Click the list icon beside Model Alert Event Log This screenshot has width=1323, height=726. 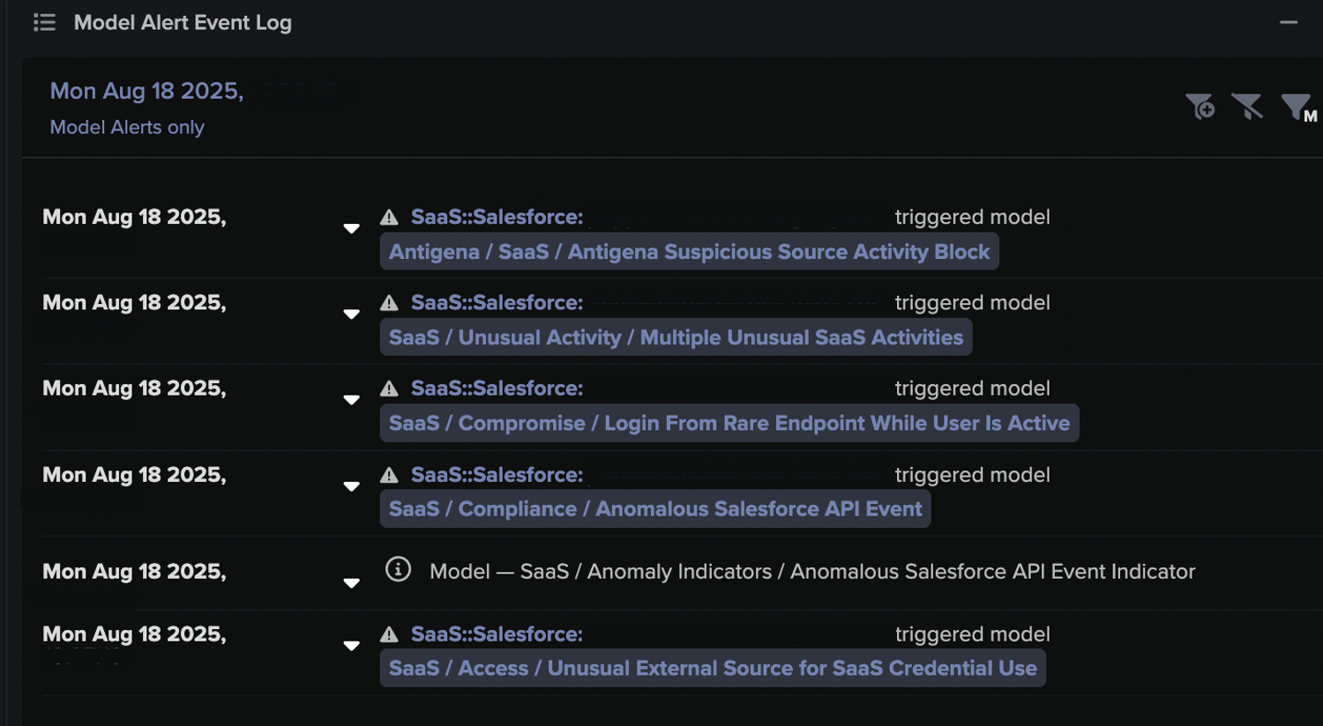point(44,23)
